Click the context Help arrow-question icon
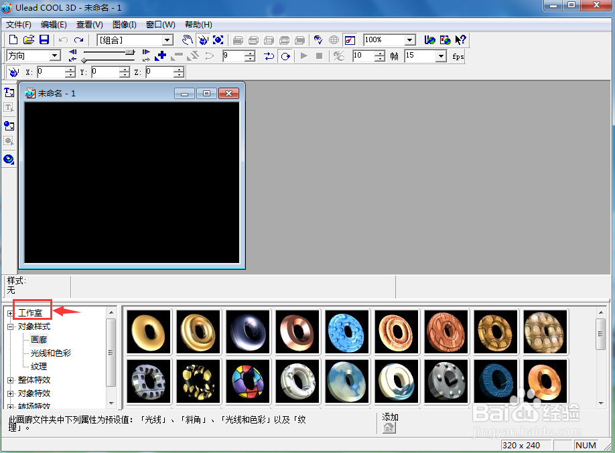The height and width of the screenshot is (453, 615). [x=460, y=39]
